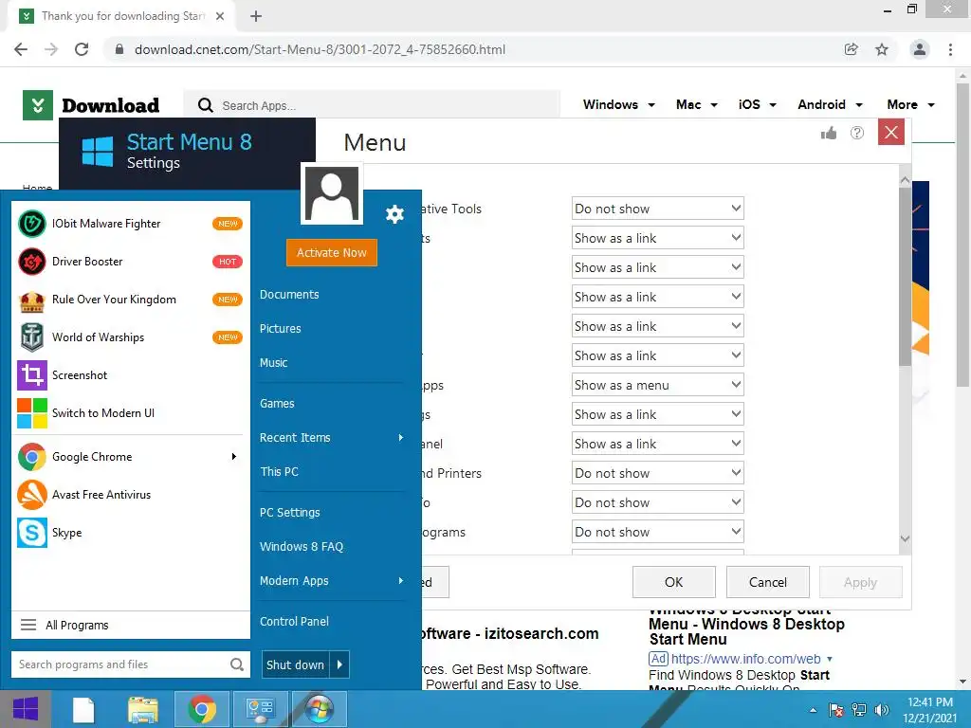
Task: Open the More dropdown in site navigation
Action: pos(910,104)
